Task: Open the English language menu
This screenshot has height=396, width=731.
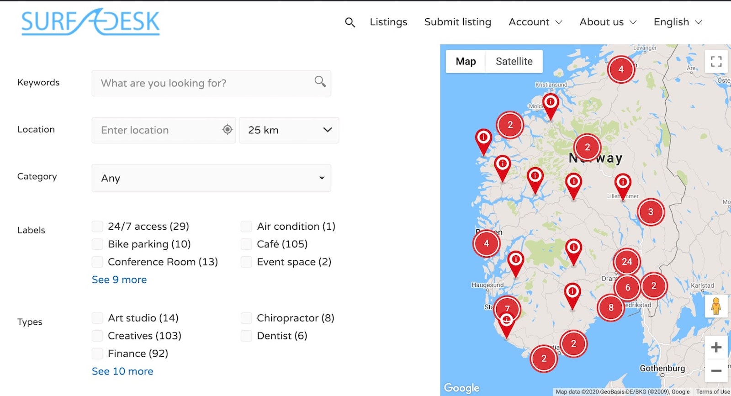Action: click(x=677, y=22)
